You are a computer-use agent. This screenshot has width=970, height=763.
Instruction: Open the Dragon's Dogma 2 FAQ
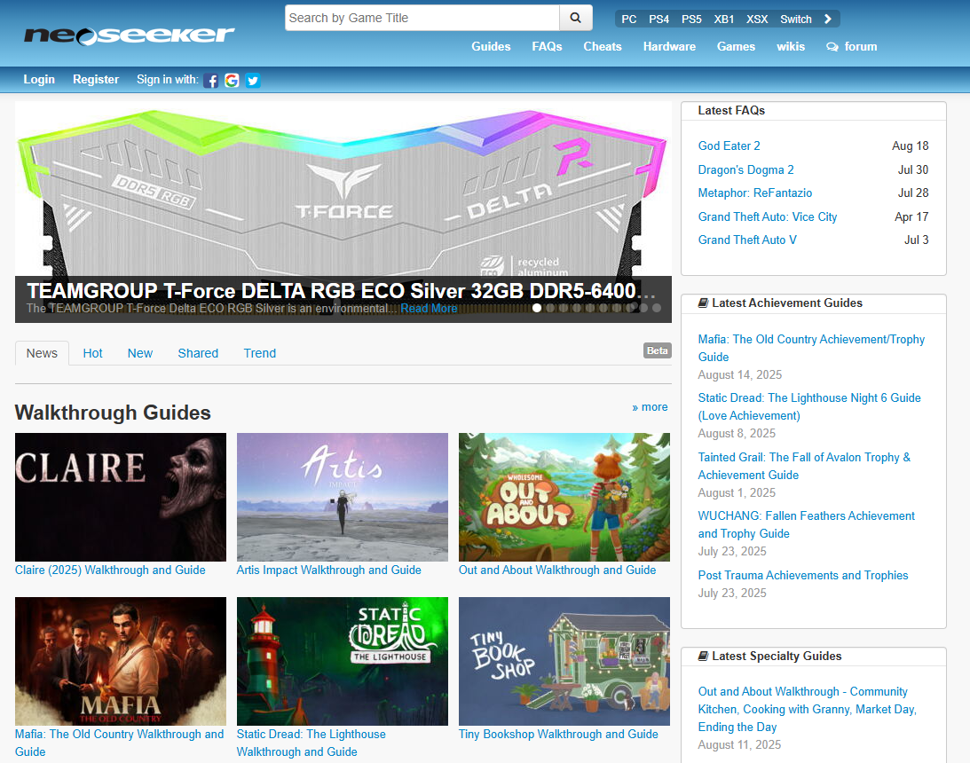pos(745,169)
